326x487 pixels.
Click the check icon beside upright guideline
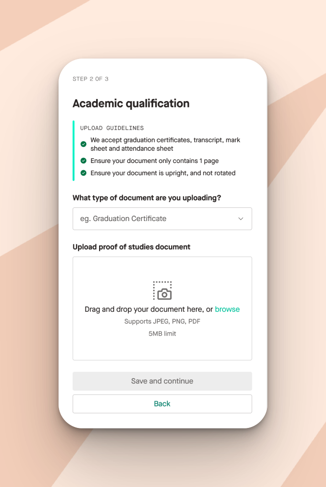coord(83,173)
